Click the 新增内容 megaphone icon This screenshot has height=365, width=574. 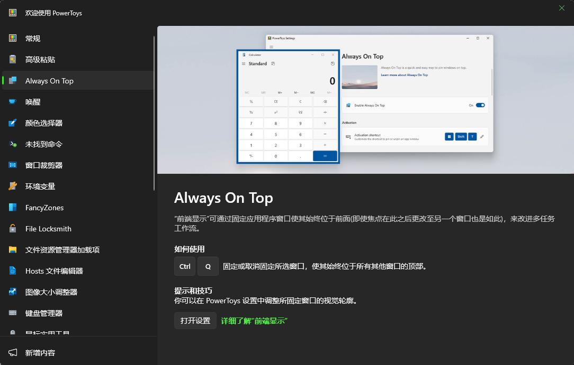tap(13, 353)
